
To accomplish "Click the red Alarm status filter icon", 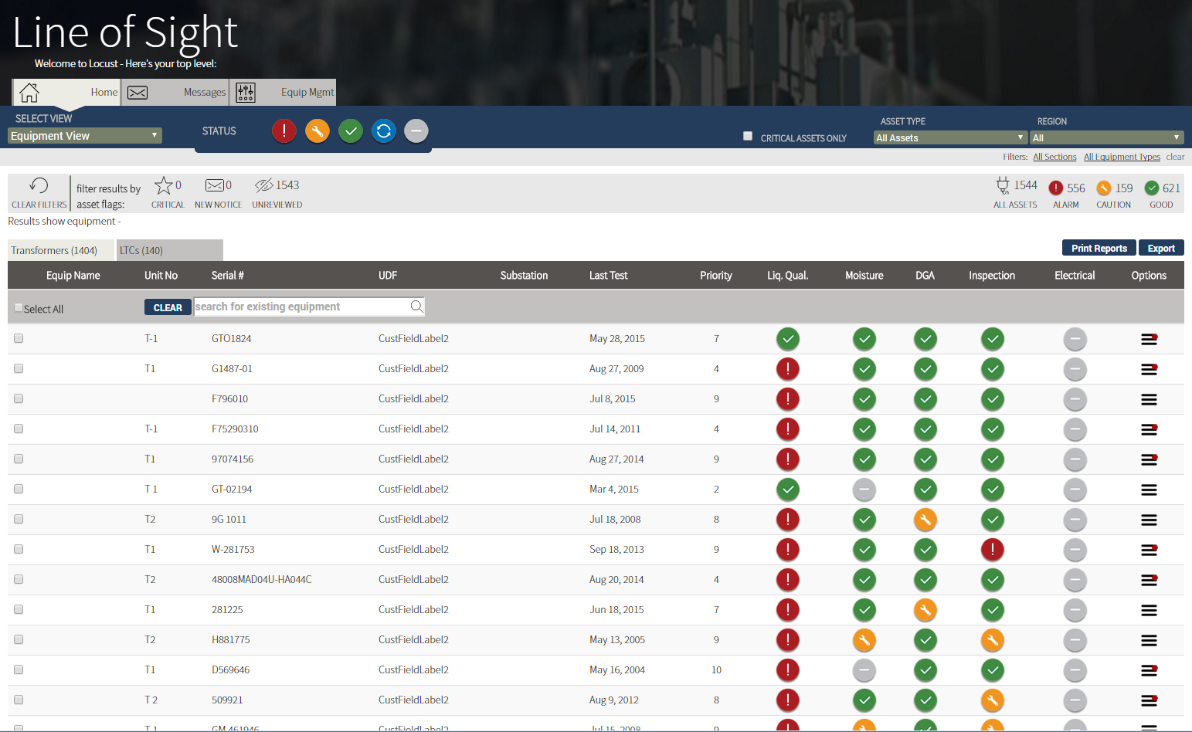I will pyautogui.click(x=284, y=130).
